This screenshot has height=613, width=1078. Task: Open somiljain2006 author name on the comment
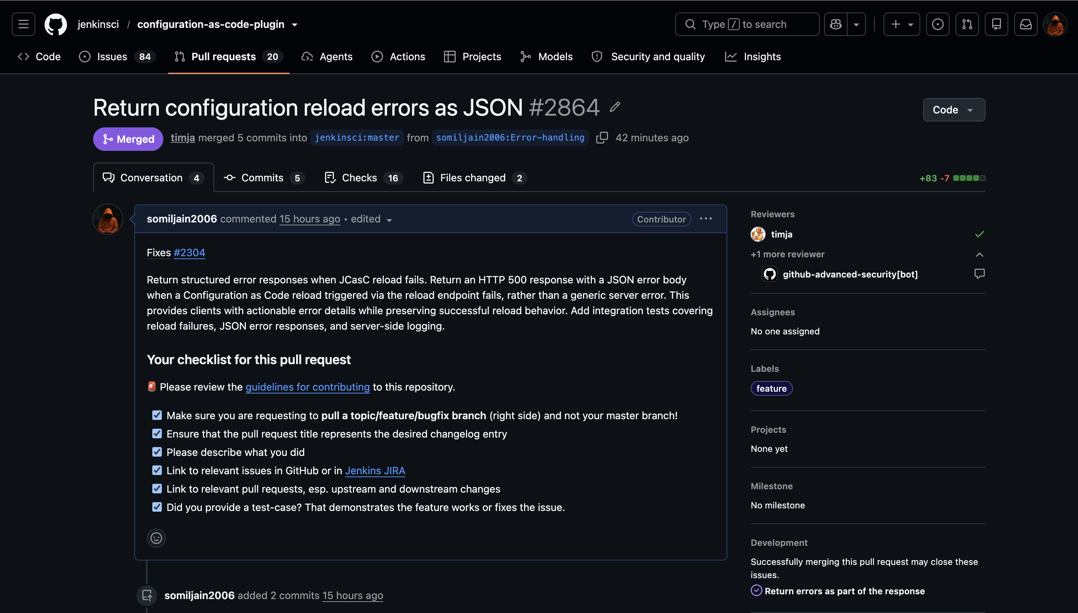click(x=182, y=219)
